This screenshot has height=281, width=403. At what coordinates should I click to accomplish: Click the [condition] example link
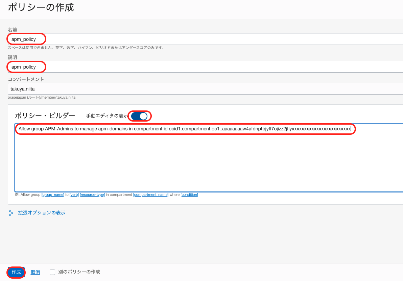click(x=189, y=195)
